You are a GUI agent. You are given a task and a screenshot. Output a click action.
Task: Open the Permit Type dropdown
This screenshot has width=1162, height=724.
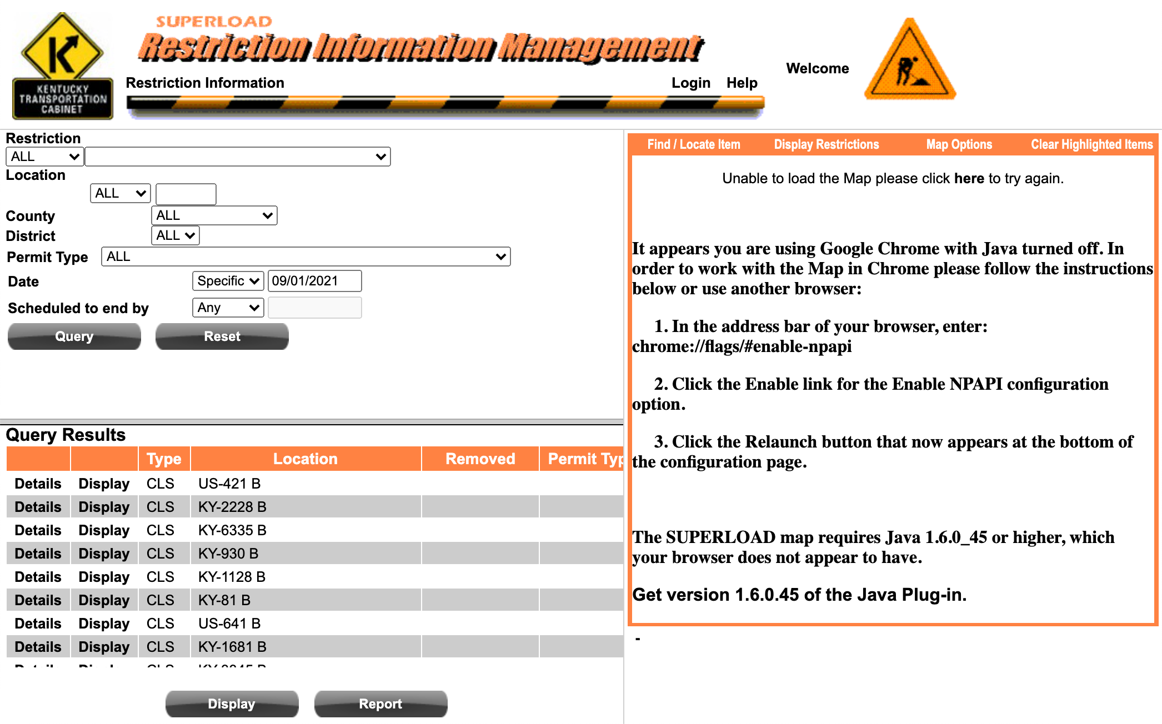coord(306,257)
